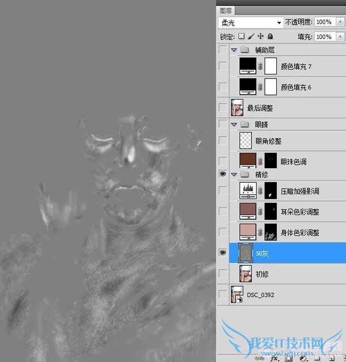This screenshot has height=362, width=346.
Task: Click the lock position move icon
Action: click(261, 36)
